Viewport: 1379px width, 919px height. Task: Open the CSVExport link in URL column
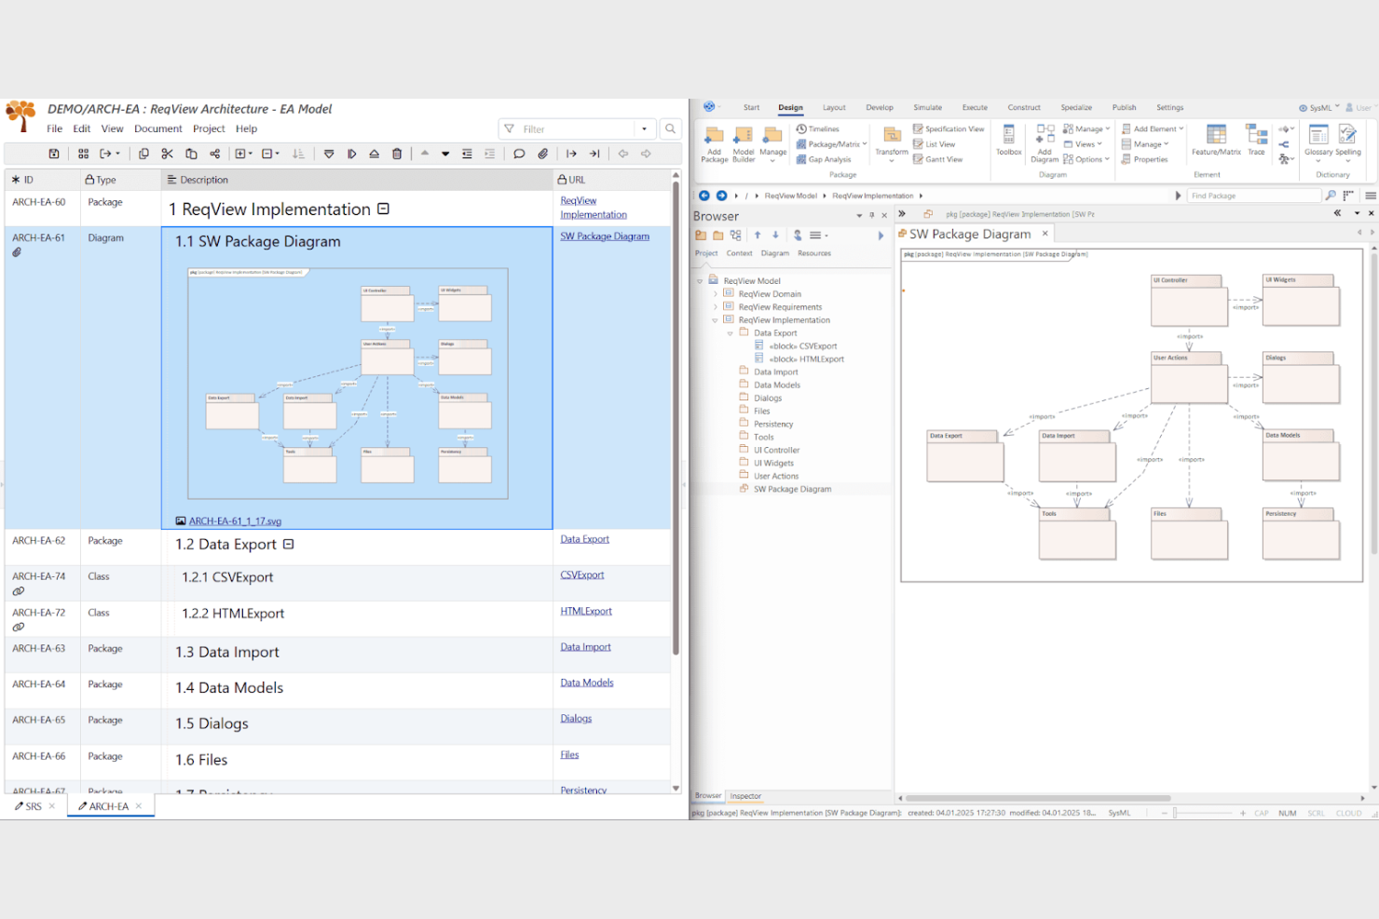(x=582, y=575)
